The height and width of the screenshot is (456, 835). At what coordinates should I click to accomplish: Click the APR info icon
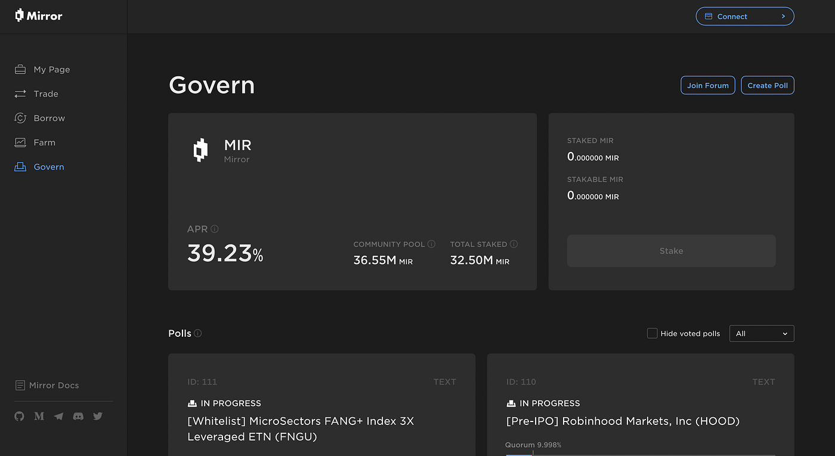pos(215,229)
